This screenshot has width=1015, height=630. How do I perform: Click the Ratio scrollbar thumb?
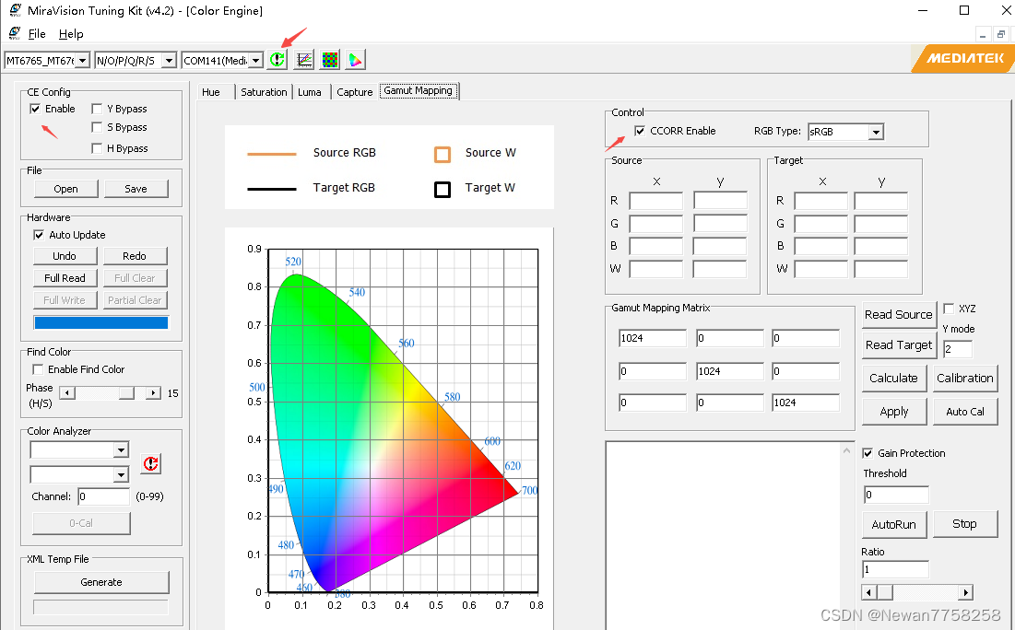pos(885,592)
